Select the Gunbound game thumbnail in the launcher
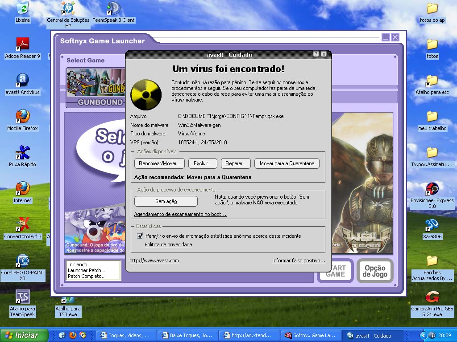This screenshot has width=457, height=342. [96, 88]
